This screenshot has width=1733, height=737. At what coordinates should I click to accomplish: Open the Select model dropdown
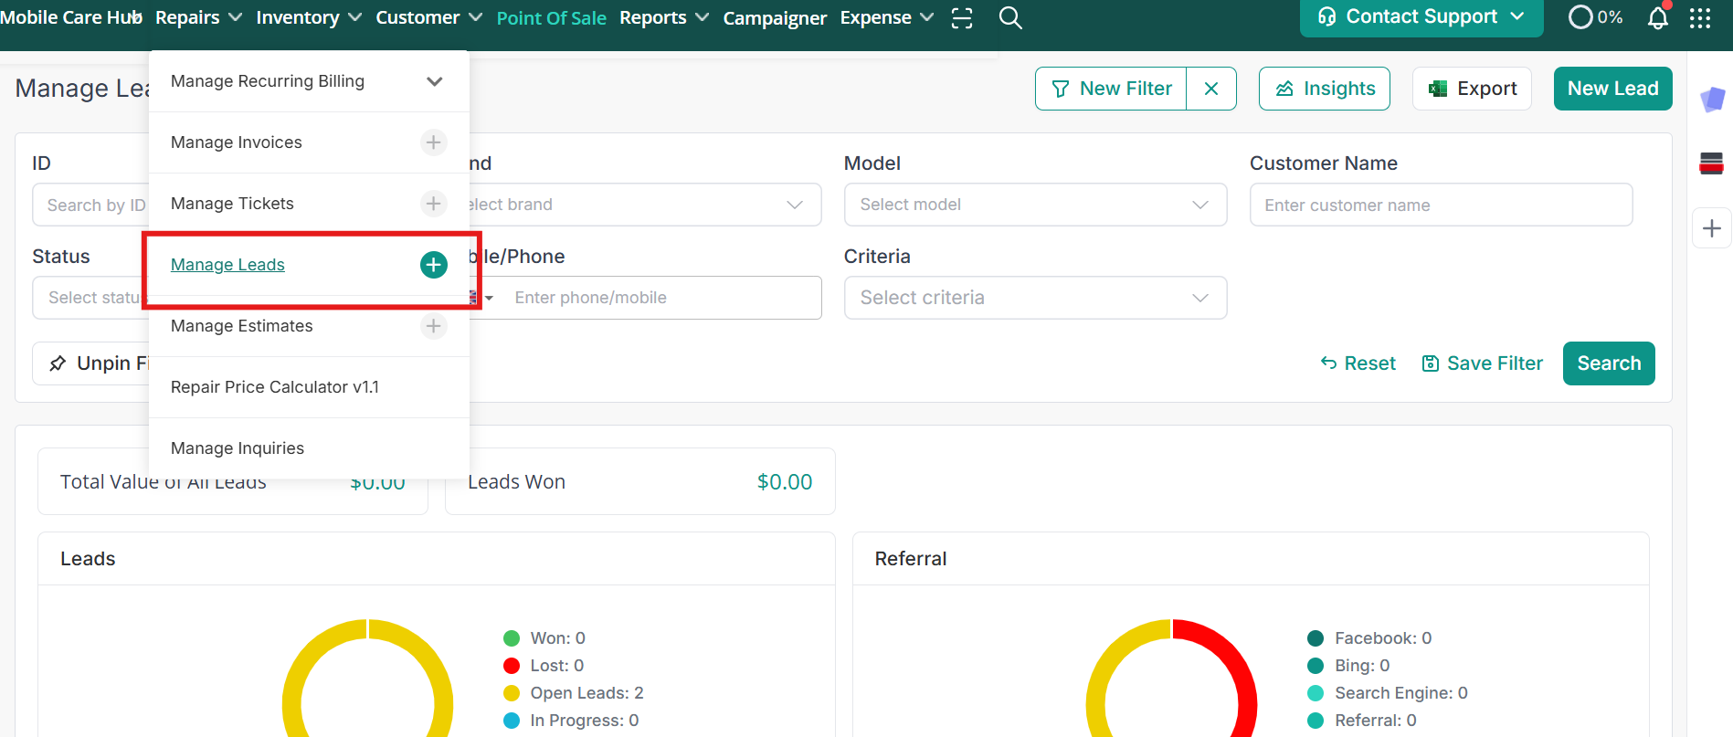click(x=1034, y=205)
